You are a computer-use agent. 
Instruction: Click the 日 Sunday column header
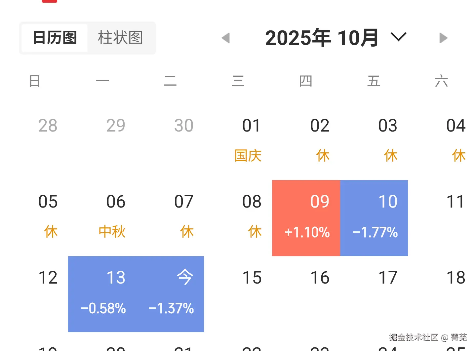point(34,81)
